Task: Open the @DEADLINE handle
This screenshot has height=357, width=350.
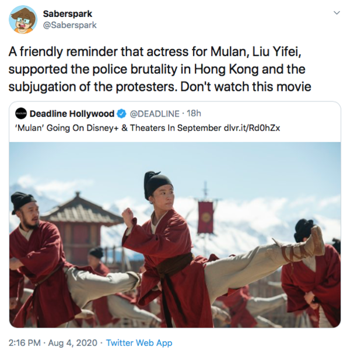Action: pos(155,114)
